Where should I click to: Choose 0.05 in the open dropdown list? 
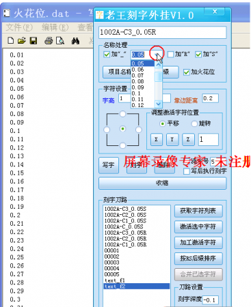pyautogui.click(x=143, y=63)
